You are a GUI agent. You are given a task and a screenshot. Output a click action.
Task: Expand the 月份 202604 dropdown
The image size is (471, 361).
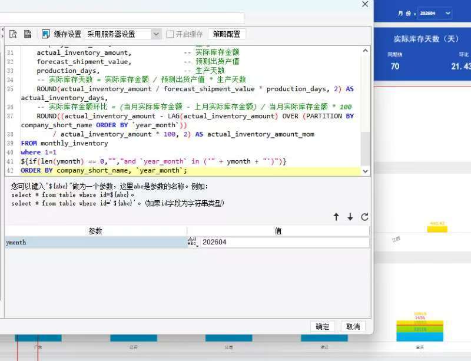coord(447,13)
